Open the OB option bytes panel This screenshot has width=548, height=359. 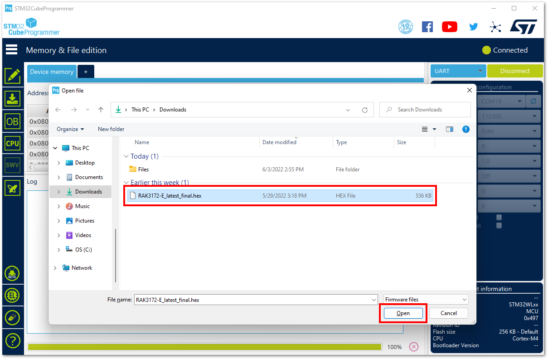click(x=13, y=121)
